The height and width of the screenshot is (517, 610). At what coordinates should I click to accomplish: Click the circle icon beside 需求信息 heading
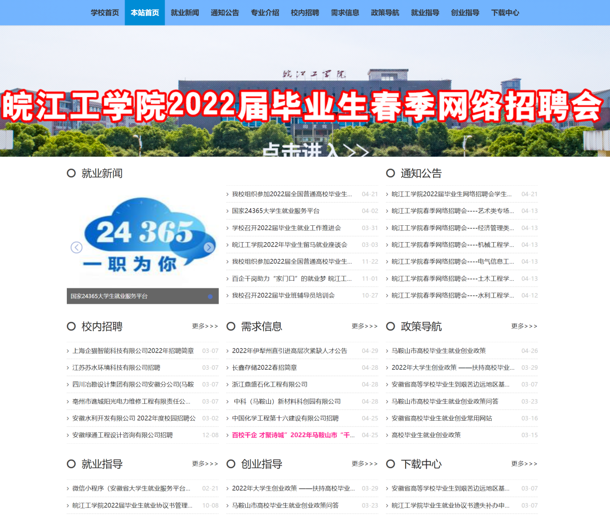(231, 326)
